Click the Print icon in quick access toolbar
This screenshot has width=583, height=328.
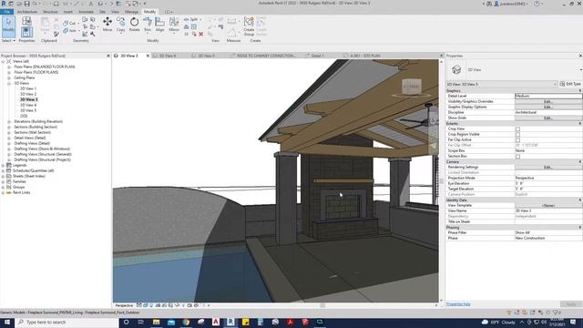pyautogui.click(x=56, y=4)
